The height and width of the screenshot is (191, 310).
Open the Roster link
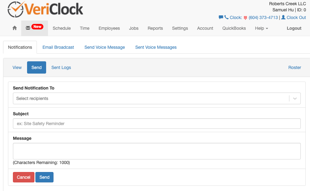pyautogui.click(x=294, y=67)
